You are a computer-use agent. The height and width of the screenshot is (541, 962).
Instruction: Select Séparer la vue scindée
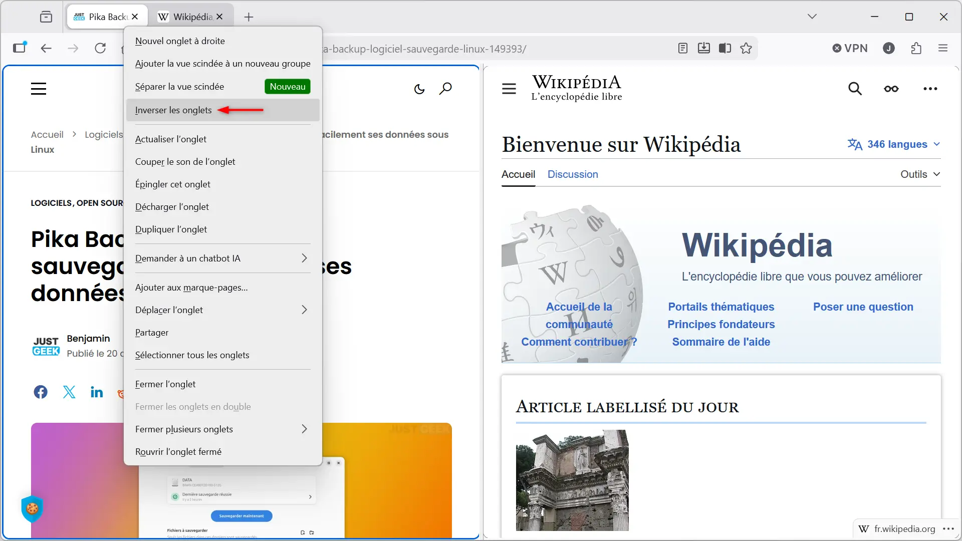223,87
